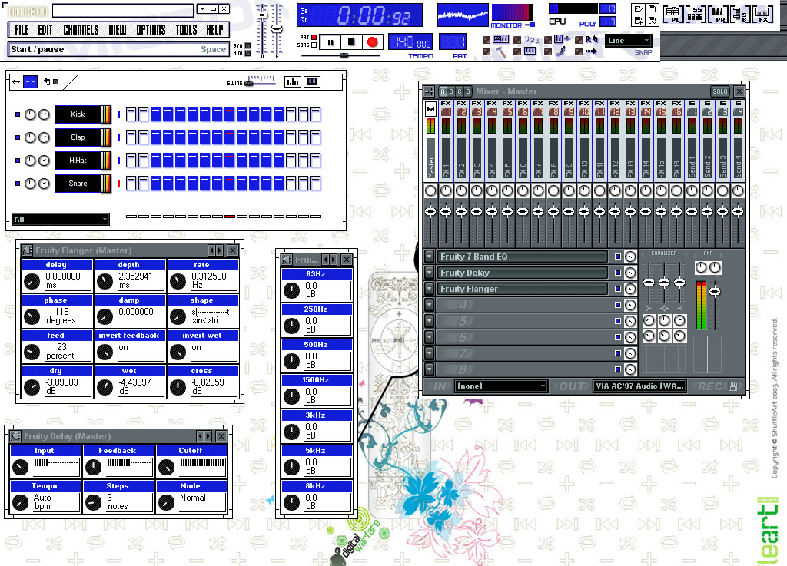787x566 pixels.
Task: Open the Line snap selector
Action: [629, 40]
